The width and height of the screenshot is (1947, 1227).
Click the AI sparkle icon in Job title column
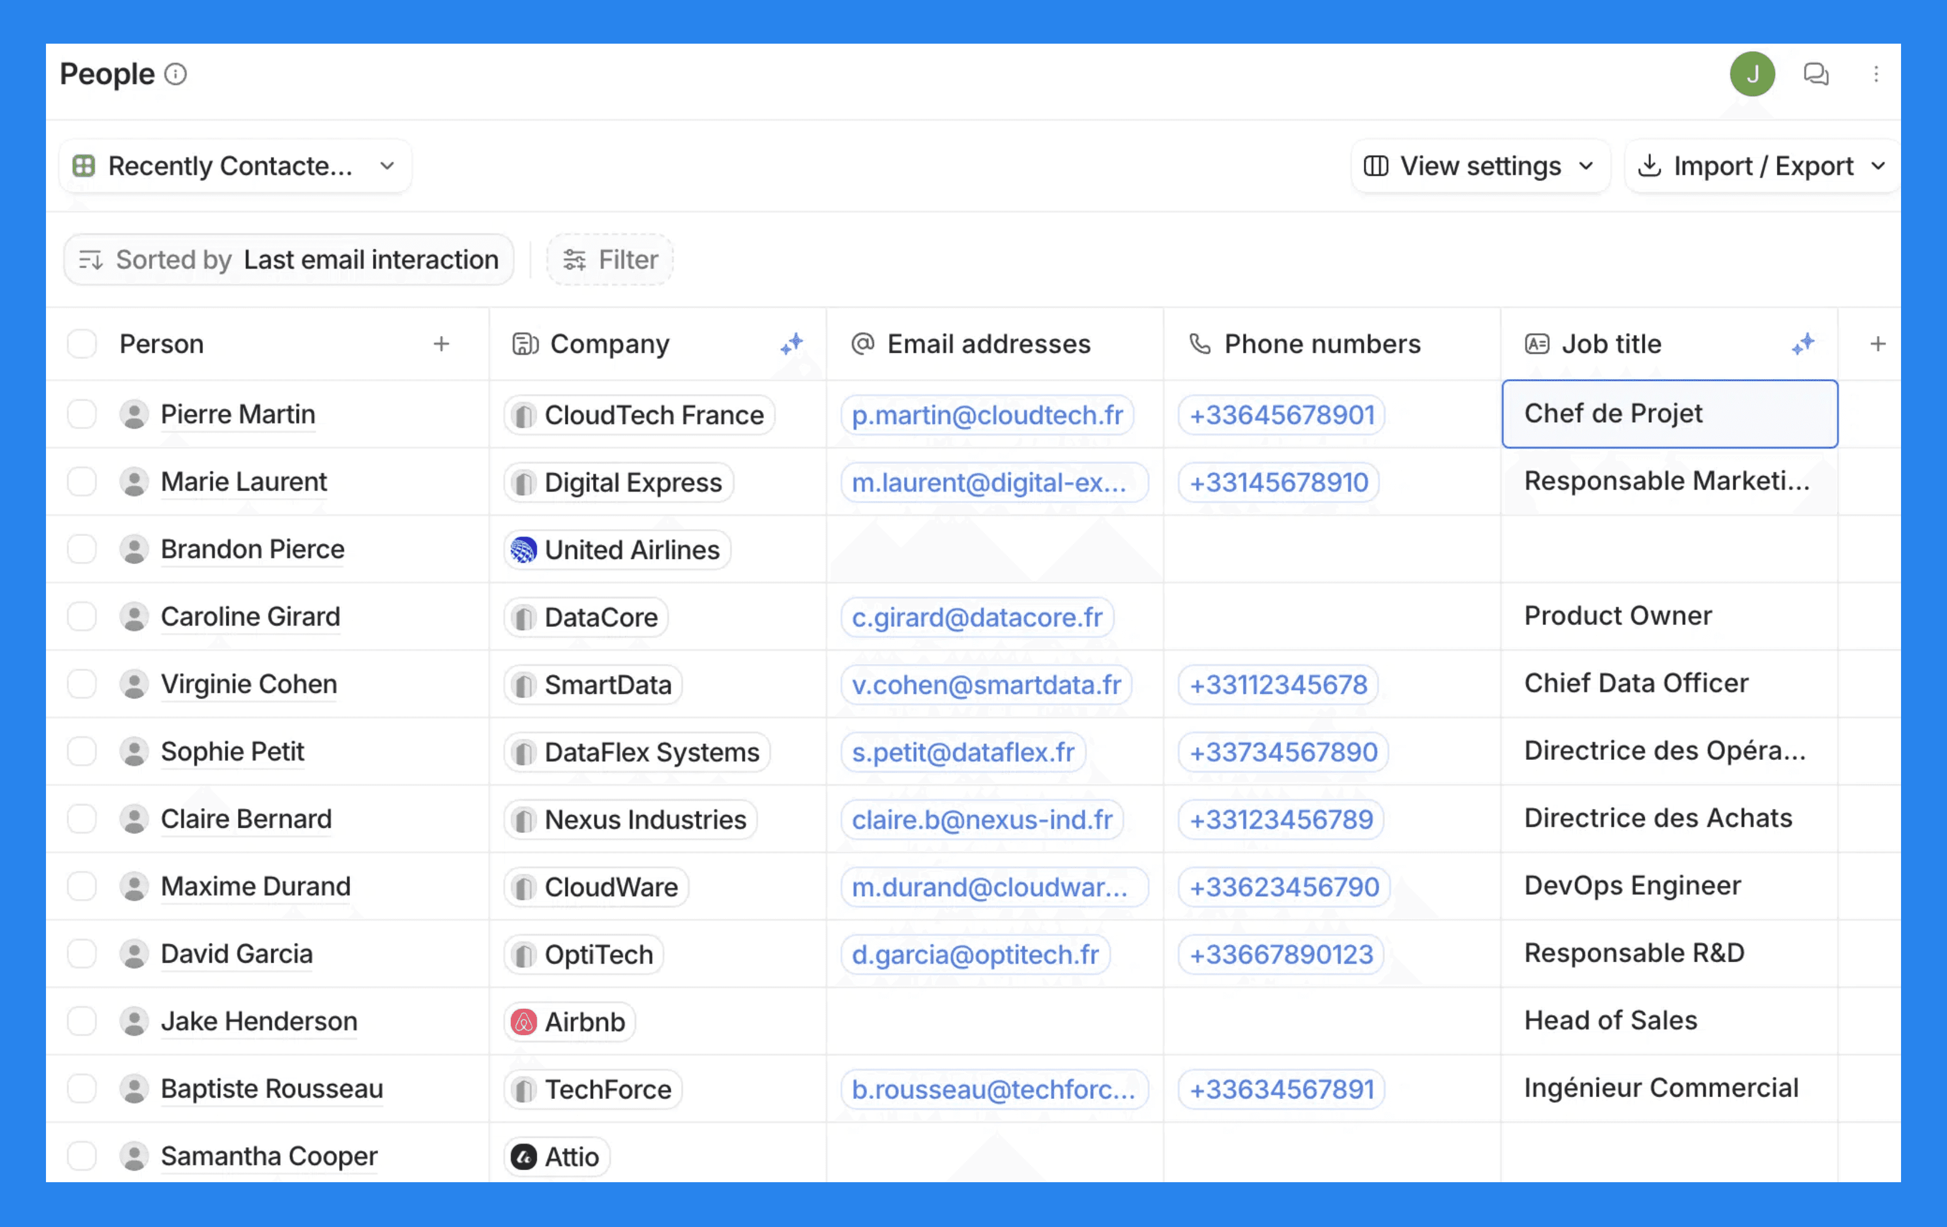point(1802,344)
